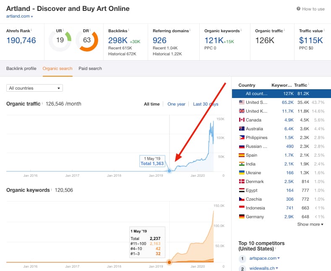331x271 pixels.
Task: Click the Germany flag icon
Action: coord(242,217)
